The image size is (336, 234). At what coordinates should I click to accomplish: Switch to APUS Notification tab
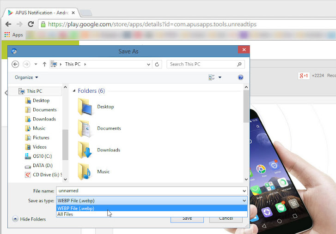click(x=42, y=13)
